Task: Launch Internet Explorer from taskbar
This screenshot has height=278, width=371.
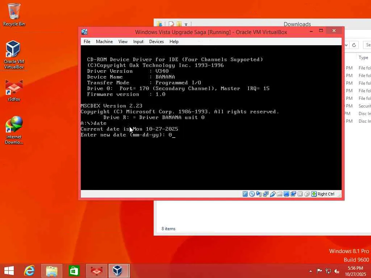Action: pos(29,271)
